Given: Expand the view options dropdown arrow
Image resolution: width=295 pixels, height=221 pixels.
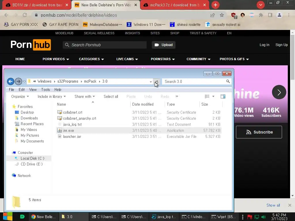Looking at the screenshot, I should click(213, 96).
